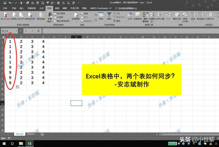Viewport: 219px width, 147px height.
Task: Click the Select All corner of the grid
Action: click(2, 37)
